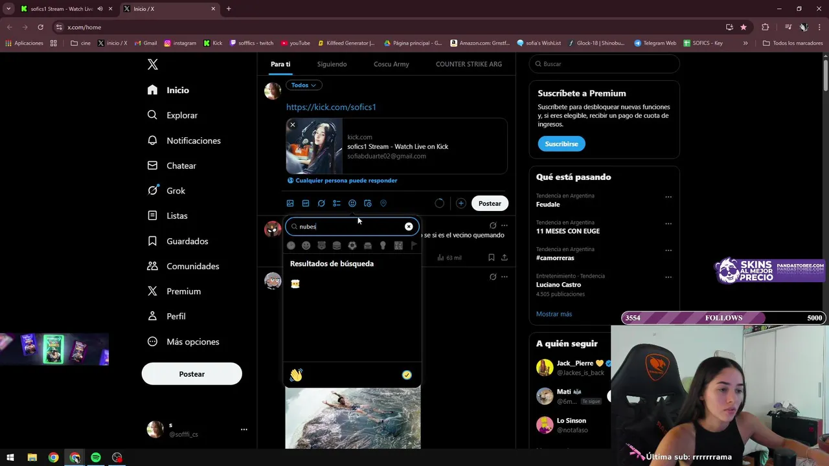Open the Premium sidebar item
Screen dimensions: 829x466
pos(174,291)
